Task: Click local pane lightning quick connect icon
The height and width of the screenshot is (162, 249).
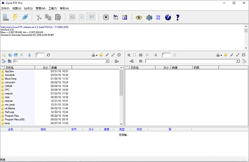Action: [x=101, y=55]
